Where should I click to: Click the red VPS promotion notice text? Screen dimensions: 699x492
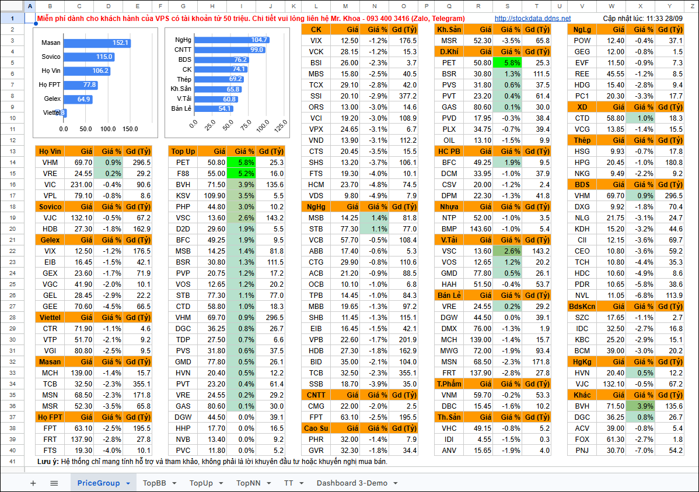(251, 19)
